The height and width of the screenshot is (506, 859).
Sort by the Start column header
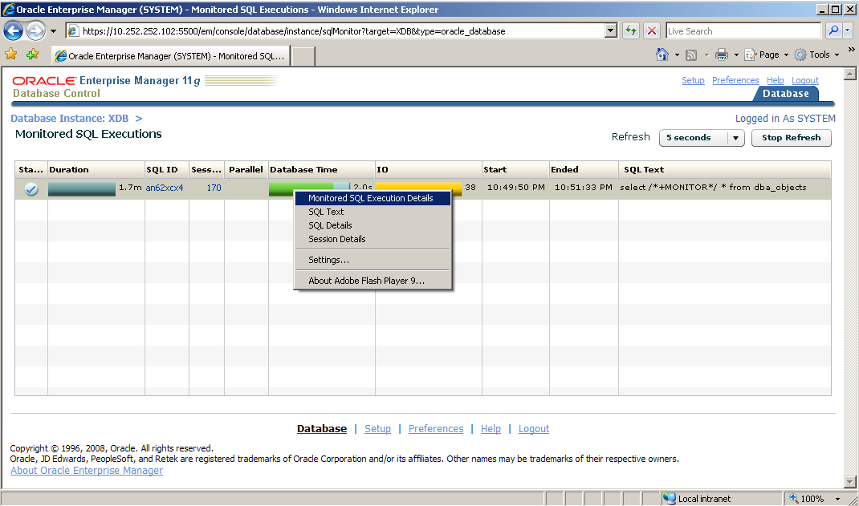coord(515,169)
